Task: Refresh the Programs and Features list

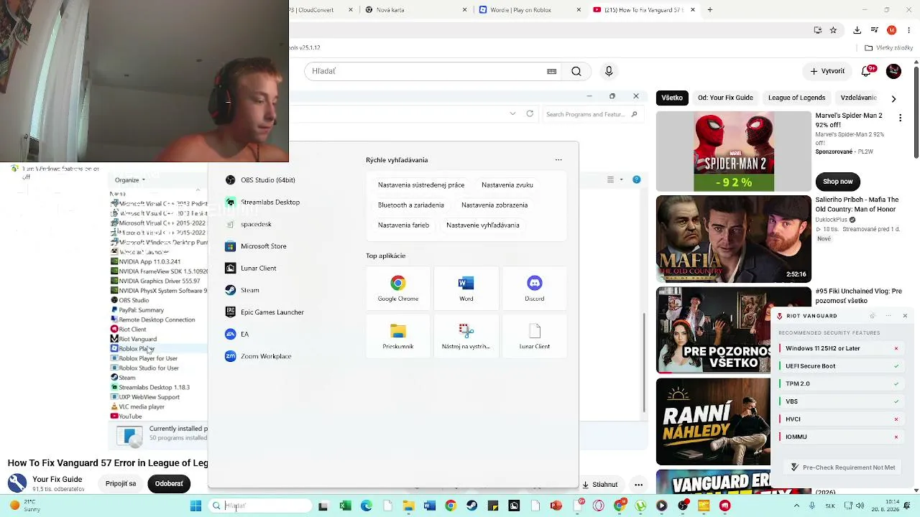Action: [x=530, y=113]
